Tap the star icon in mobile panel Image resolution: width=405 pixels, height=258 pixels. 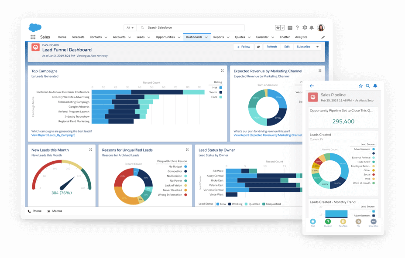[x=360, y=86]
